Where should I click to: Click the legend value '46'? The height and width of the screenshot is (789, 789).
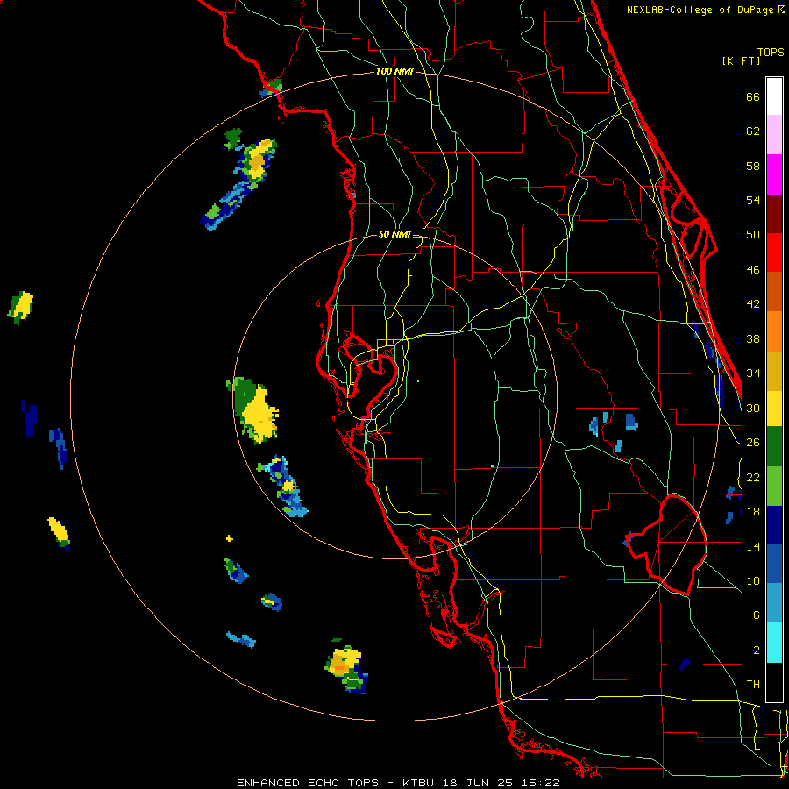tap(753, 270)
